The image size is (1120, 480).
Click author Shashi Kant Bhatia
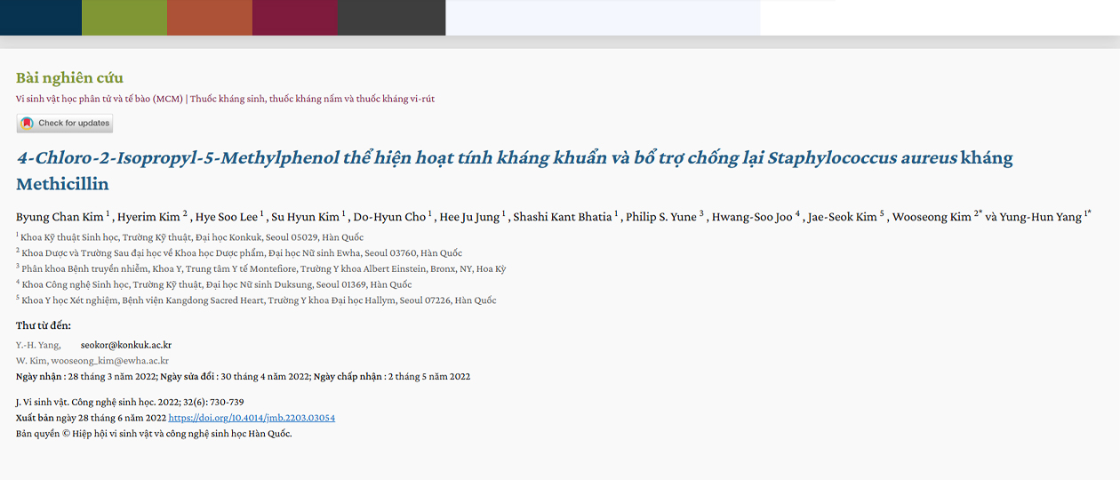tap(563, 217)
